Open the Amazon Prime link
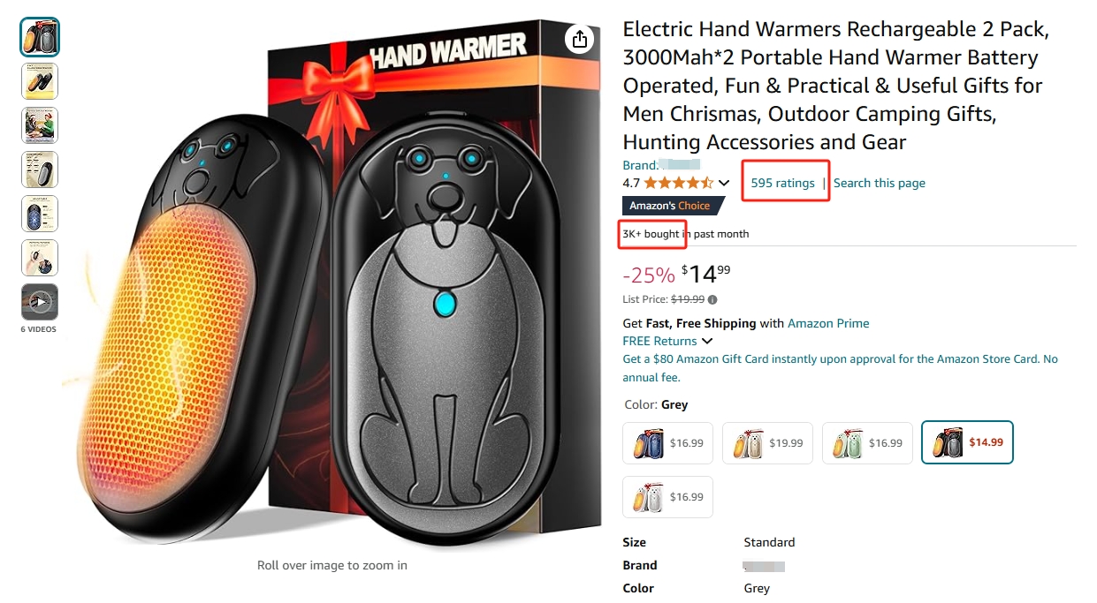1097x603 pixels. click(828, 323)
